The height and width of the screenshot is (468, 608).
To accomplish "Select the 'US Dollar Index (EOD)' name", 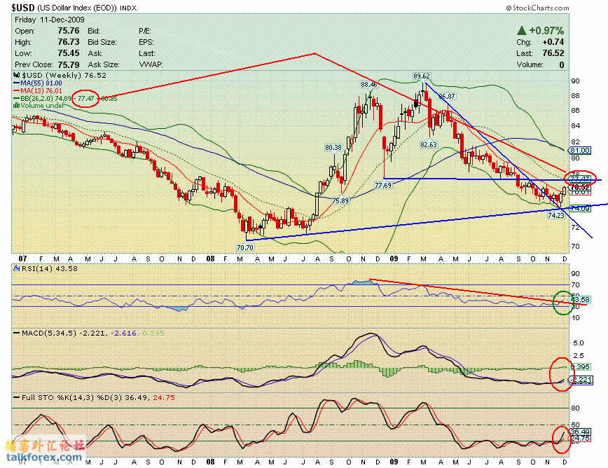I will (77, 8).
